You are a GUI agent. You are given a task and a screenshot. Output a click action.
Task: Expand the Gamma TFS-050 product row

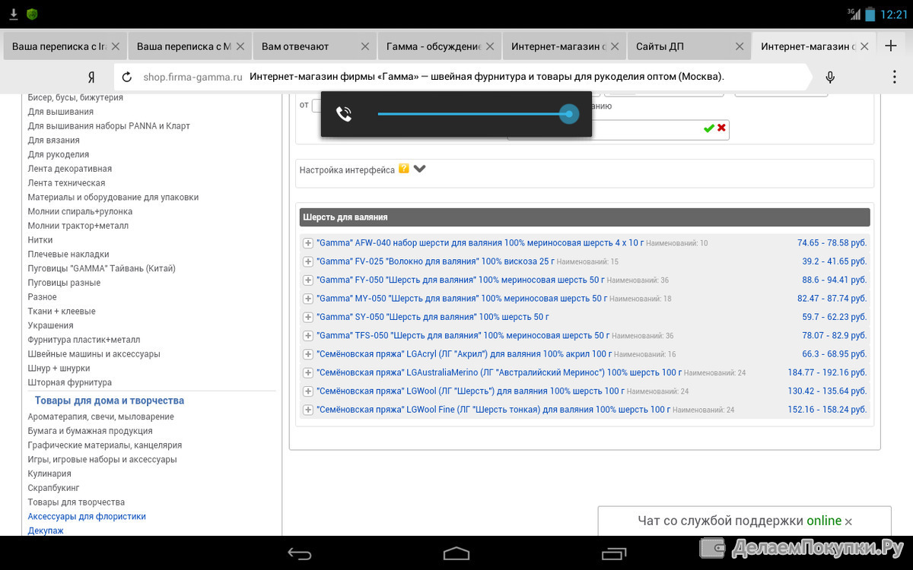pyautogui.click(x=308, y=336)
